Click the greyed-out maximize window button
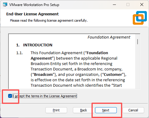 [x=128, y=5]
